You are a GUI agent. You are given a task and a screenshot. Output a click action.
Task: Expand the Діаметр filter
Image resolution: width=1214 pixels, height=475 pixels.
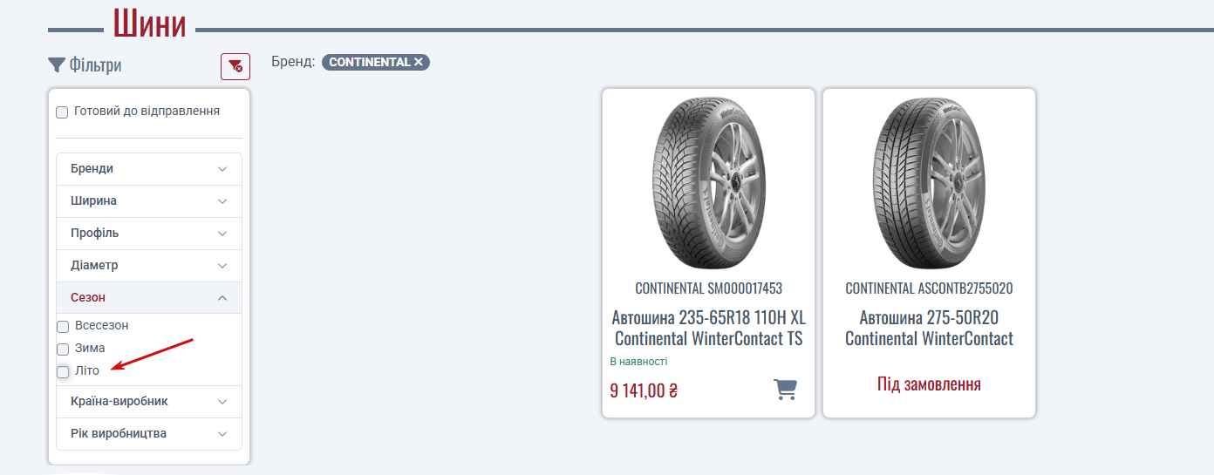click(x=149, y=266)
